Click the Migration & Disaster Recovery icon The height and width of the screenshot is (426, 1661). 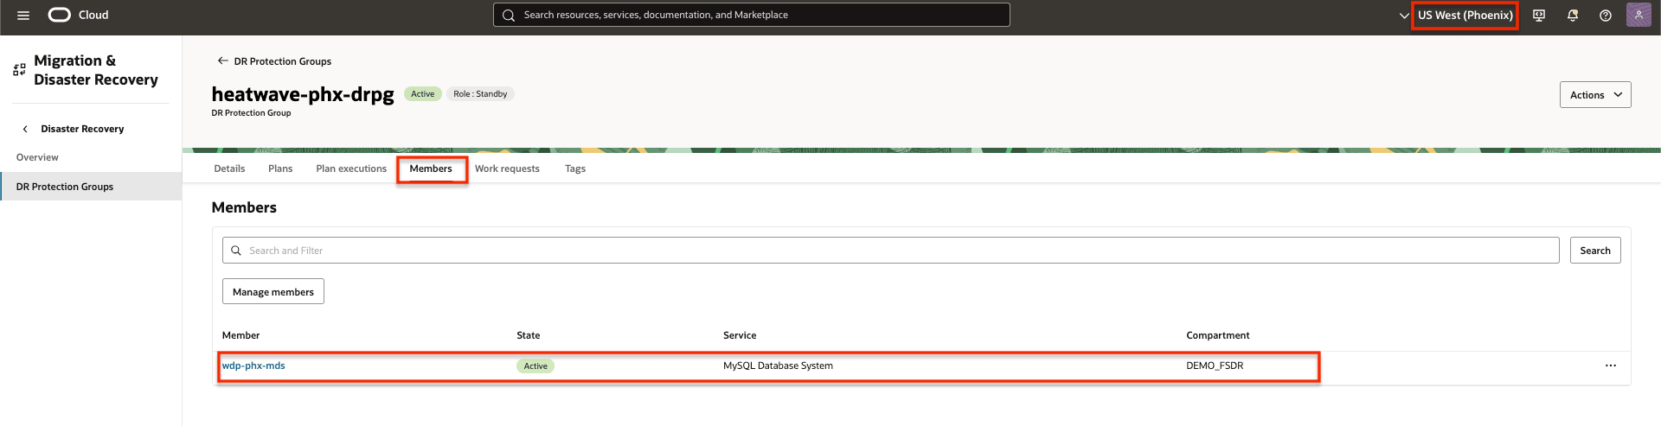(19, 70)
